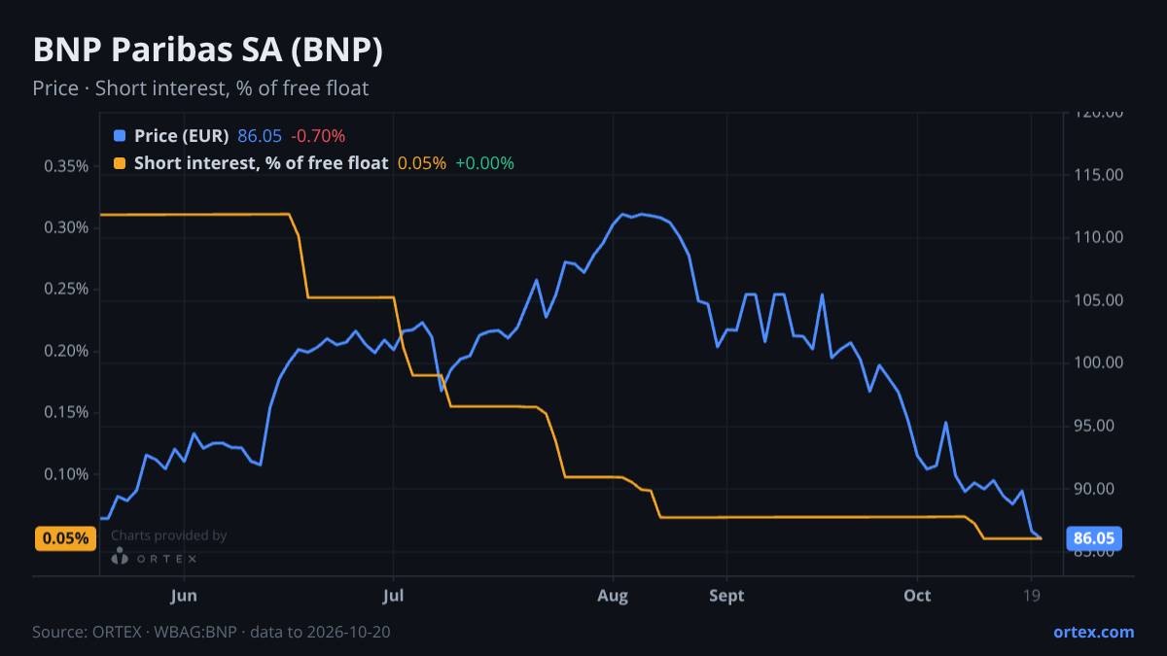Click the 86.05 price value in legend
Viewport: 1167px width, 656px height.
260,136
